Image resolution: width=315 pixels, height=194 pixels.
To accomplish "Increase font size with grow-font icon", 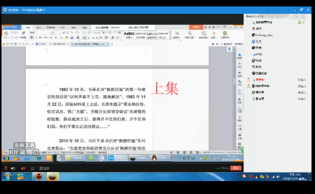I will tap(64, 32).
